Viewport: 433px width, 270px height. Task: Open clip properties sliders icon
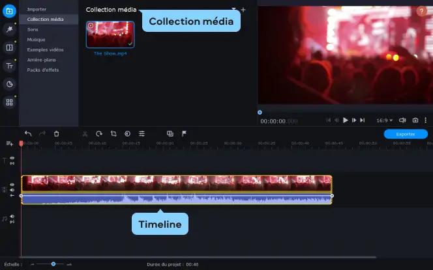click(142, 133)
